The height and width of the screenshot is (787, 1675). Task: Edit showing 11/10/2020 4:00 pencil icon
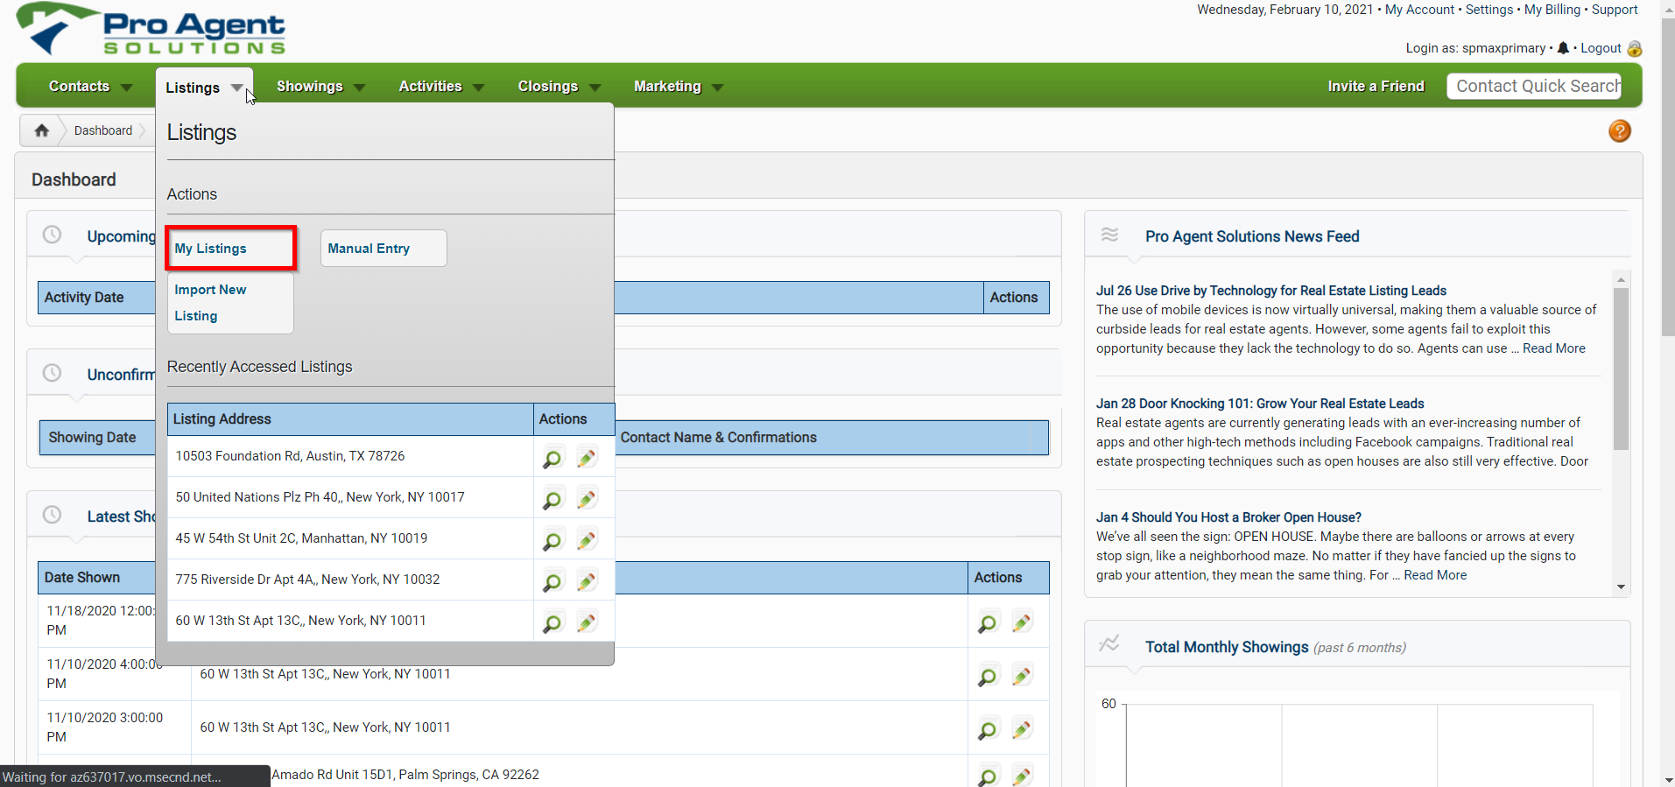click(x=1021, y=676)
